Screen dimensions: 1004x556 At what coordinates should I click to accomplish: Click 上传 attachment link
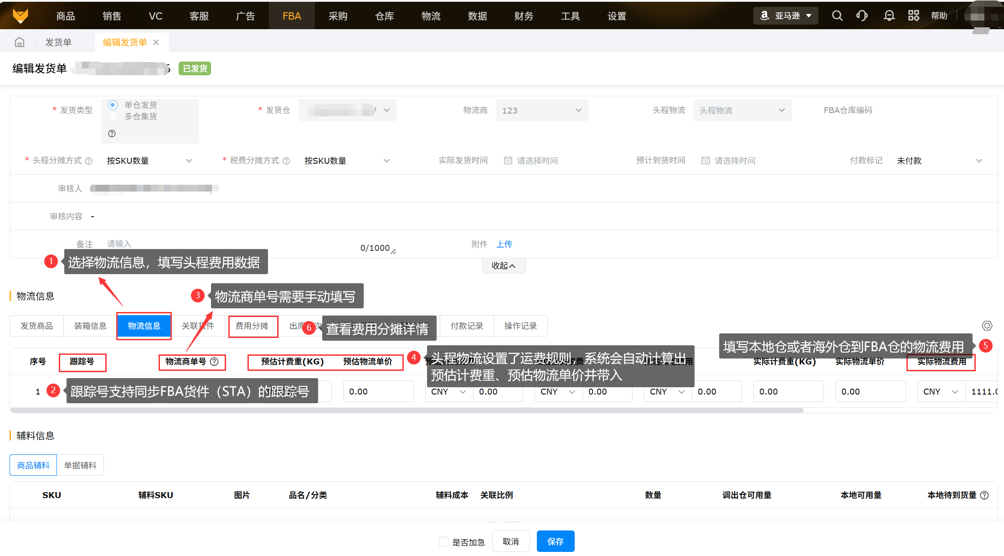pyautogui.click(x=504, y=244)
